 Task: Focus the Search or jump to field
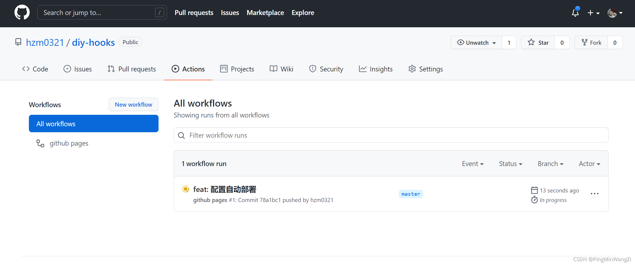[102, 13]
